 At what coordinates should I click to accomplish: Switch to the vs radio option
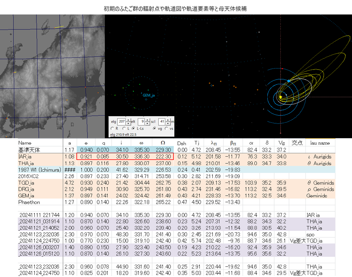click(x=166, y=128)
